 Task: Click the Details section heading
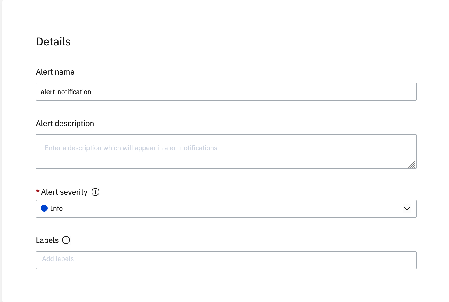pos(53,41)
